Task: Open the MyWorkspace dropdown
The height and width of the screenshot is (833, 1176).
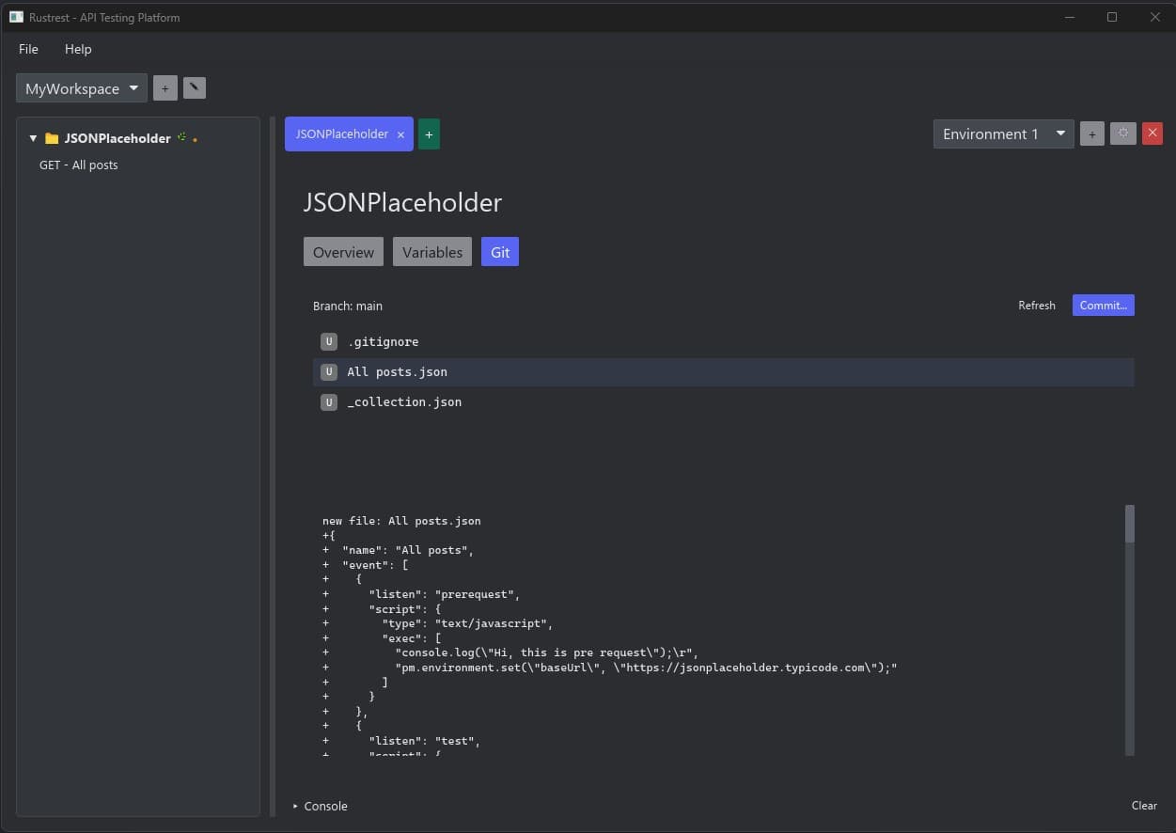Action: tap(82, 88)
